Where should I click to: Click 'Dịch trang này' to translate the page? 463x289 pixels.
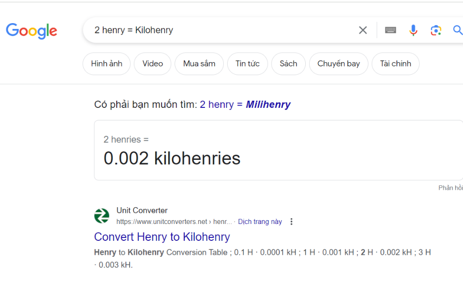coord(260,222)
